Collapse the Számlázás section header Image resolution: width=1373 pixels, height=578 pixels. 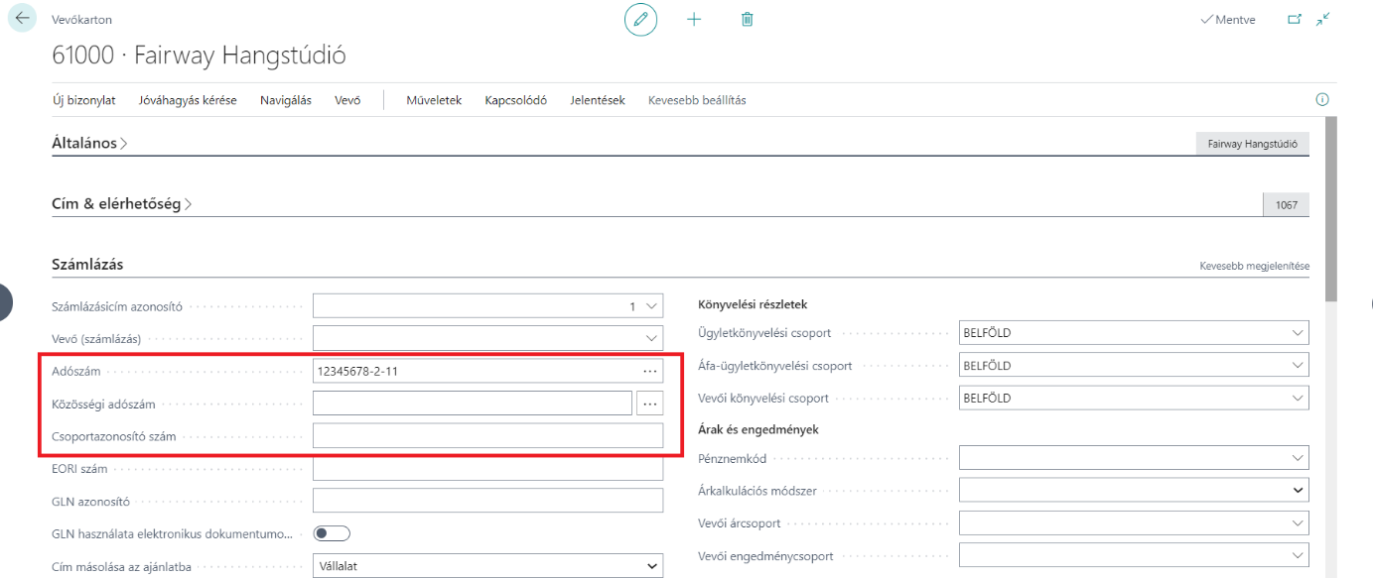pyautogui.click(x=87, y=265)
